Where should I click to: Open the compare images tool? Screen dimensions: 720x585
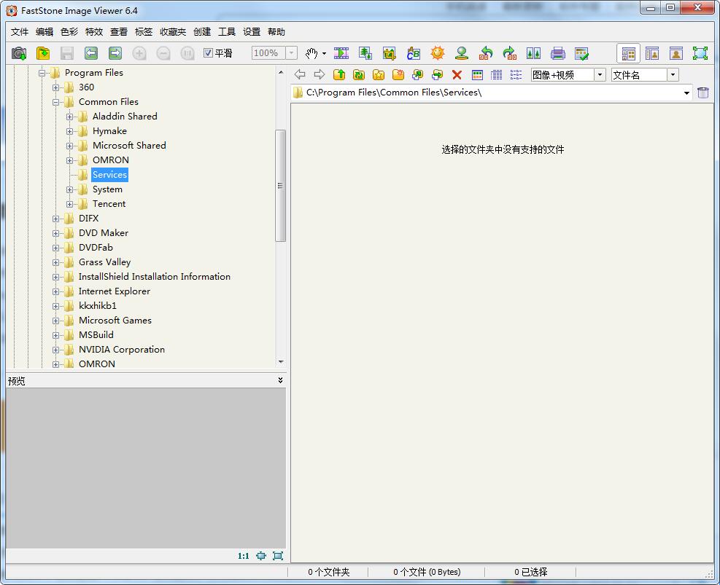pos(534,53)
